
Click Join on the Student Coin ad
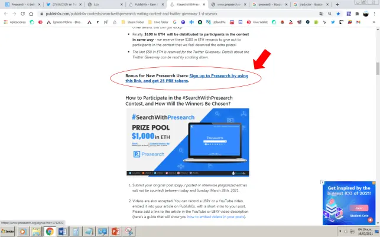click(x=359, y=208)
